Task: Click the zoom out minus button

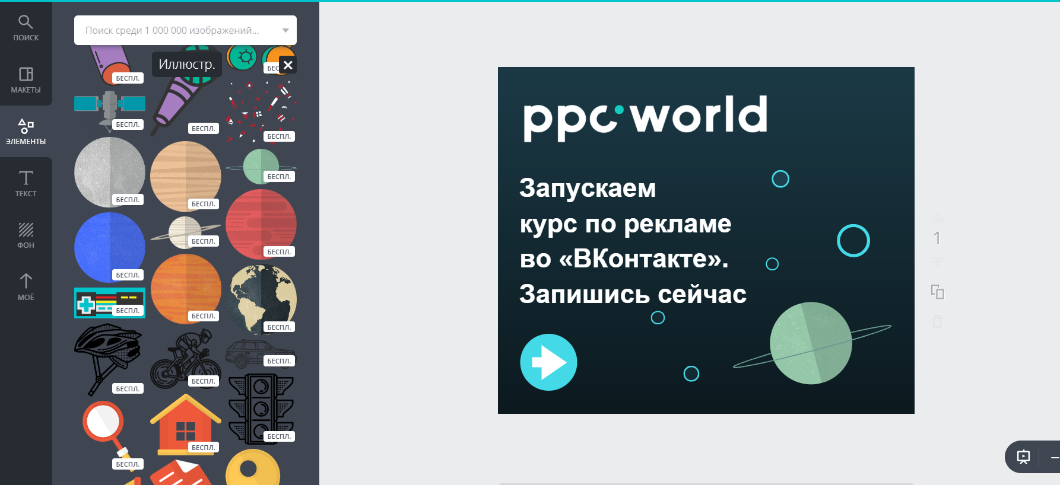Action: (x=1054, y=457)
